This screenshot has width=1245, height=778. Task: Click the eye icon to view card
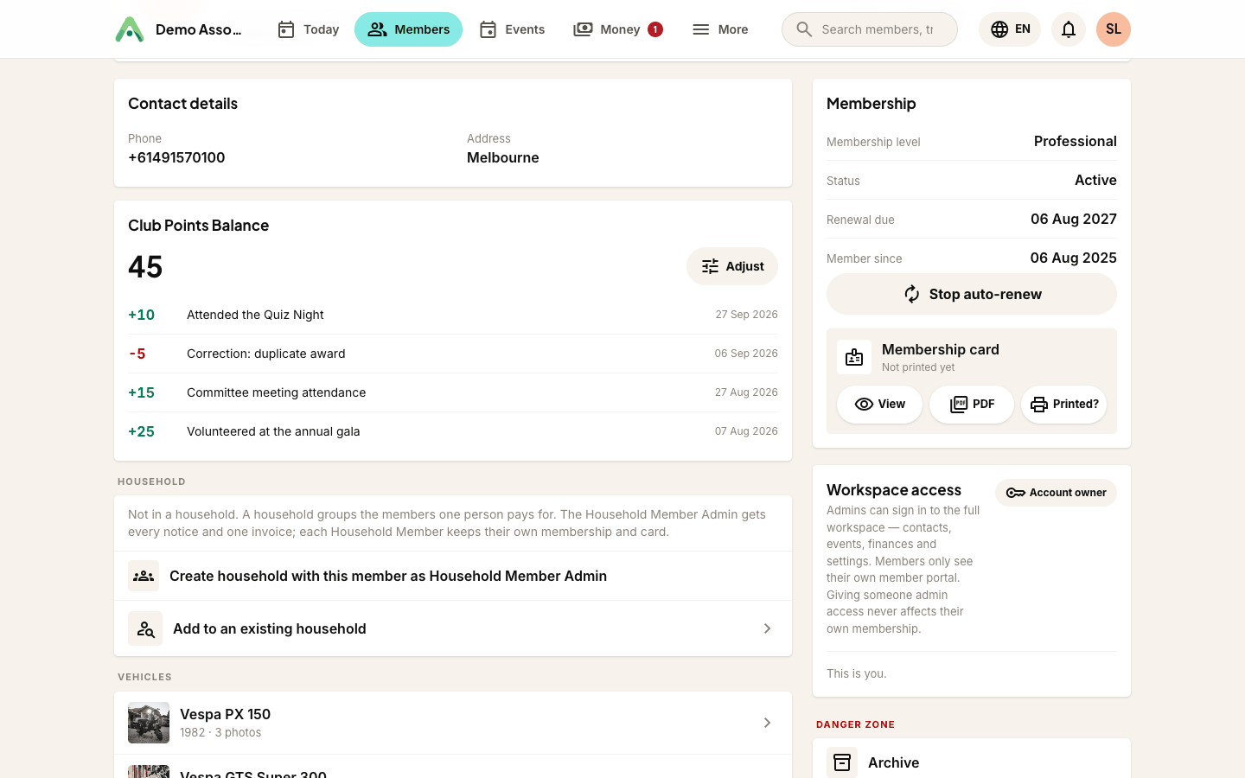(x=864, y=405)
